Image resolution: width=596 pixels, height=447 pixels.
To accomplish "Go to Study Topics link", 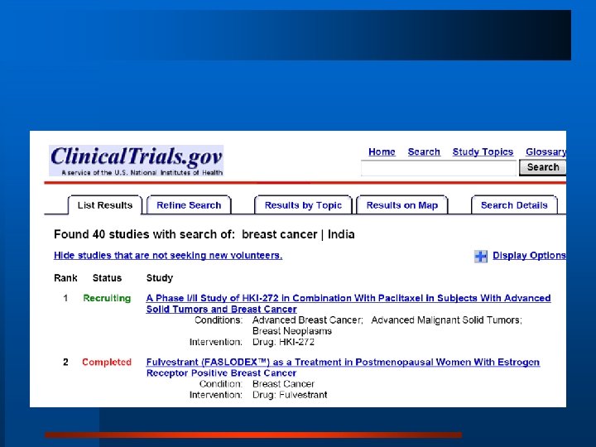I will click(x=483, y=152).
